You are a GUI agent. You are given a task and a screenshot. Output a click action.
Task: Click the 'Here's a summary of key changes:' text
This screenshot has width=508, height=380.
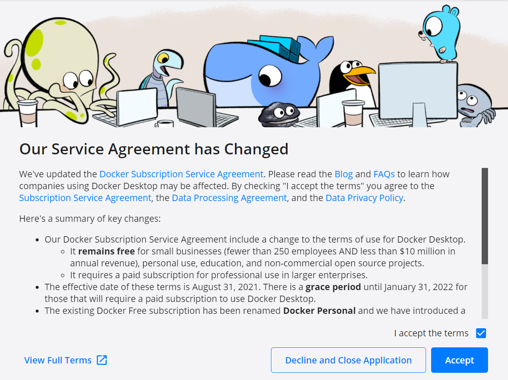[x=90, y=219]
